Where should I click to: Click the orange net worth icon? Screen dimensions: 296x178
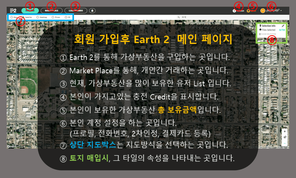click(x=248, y=11)
